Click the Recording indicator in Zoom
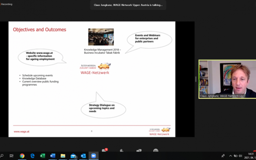This screenshot has height=160, width=256. tap(6, 4)
